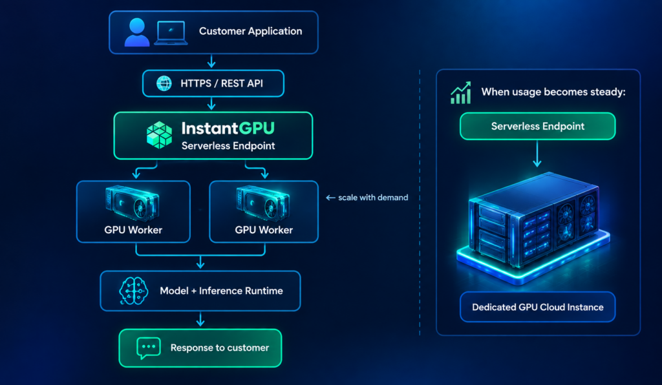This screenshot has width=662, height=385.
Task: Click the dedicated server rack illustration
Action: click(533, 228)
